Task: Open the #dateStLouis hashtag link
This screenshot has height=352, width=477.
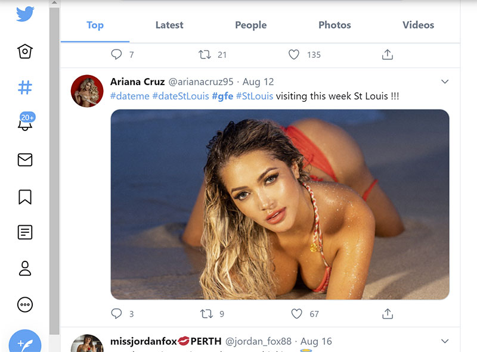Action: [x=181, y=96]
